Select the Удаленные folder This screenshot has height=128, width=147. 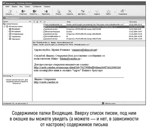point(16,37)
